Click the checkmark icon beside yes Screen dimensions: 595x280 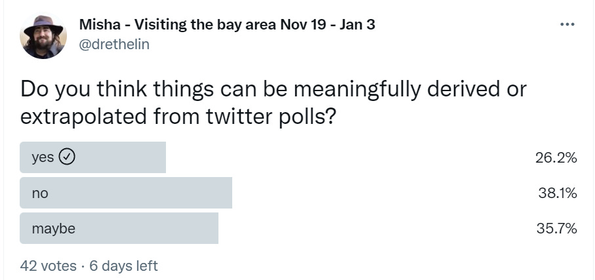coord(68,157)
